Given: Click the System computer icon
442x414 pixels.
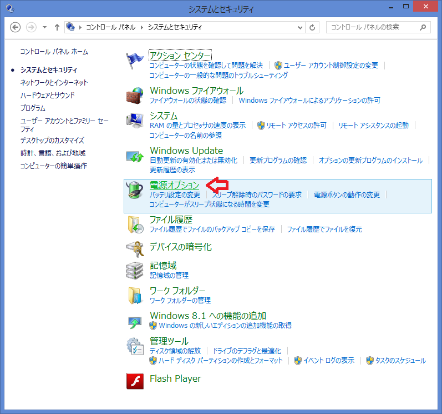Looking at the screenshot, I should tap(135, 121).
